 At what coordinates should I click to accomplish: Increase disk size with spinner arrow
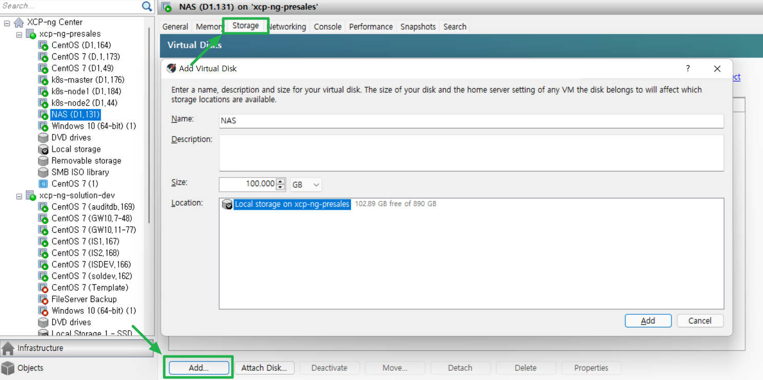pos(281,182)
